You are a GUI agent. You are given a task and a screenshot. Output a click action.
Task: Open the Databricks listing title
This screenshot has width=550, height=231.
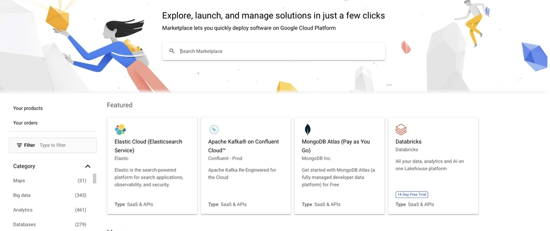[408, 141]
